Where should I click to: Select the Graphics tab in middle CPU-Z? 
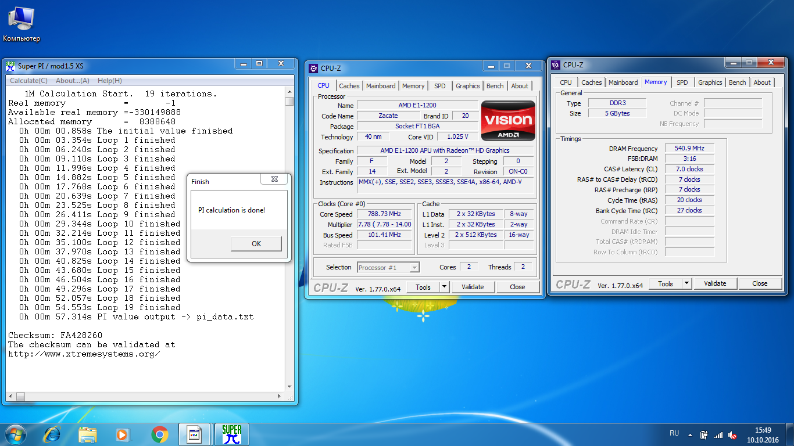[468, 86]
